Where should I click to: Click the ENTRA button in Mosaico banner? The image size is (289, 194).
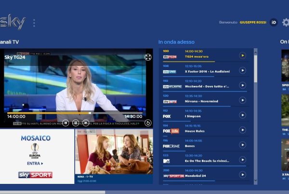pos(35,164)
